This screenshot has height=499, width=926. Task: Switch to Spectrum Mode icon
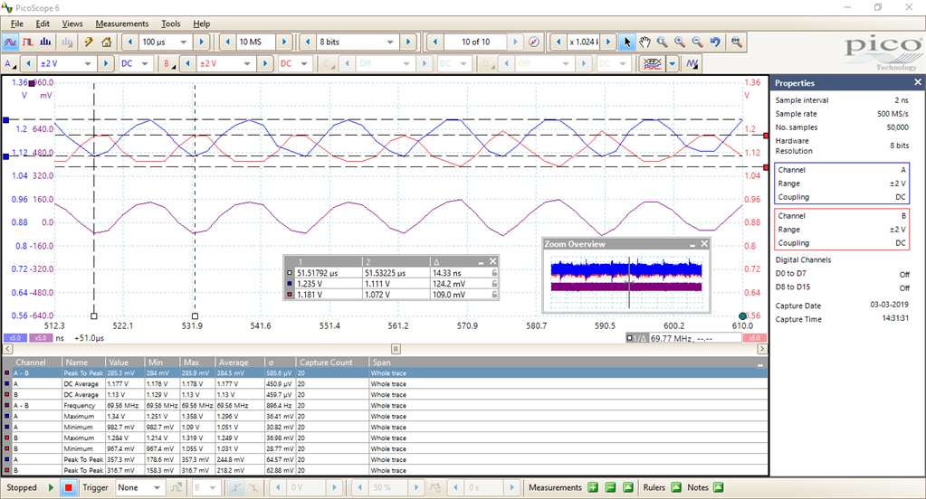click(47, 42)
